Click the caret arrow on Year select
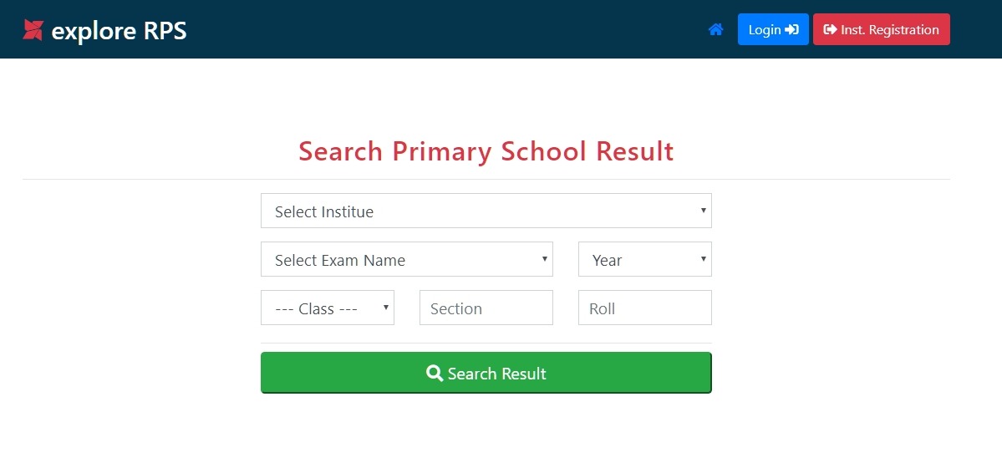This screenshot has width=1002, height=458. click(x=704, y=259)
